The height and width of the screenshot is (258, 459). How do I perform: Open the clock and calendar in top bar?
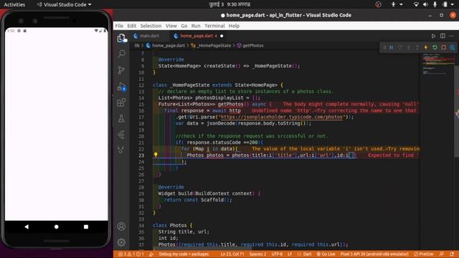pyautogui.click(x=229, y=4)
